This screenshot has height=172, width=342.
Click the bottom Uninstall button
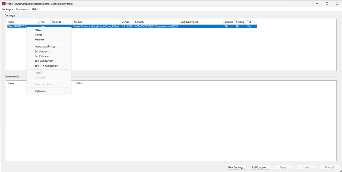pos(329,167)
